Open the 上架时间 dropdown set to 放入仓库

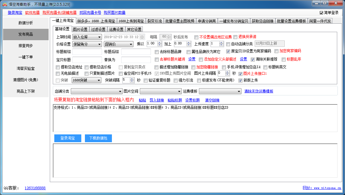(87, 37)
